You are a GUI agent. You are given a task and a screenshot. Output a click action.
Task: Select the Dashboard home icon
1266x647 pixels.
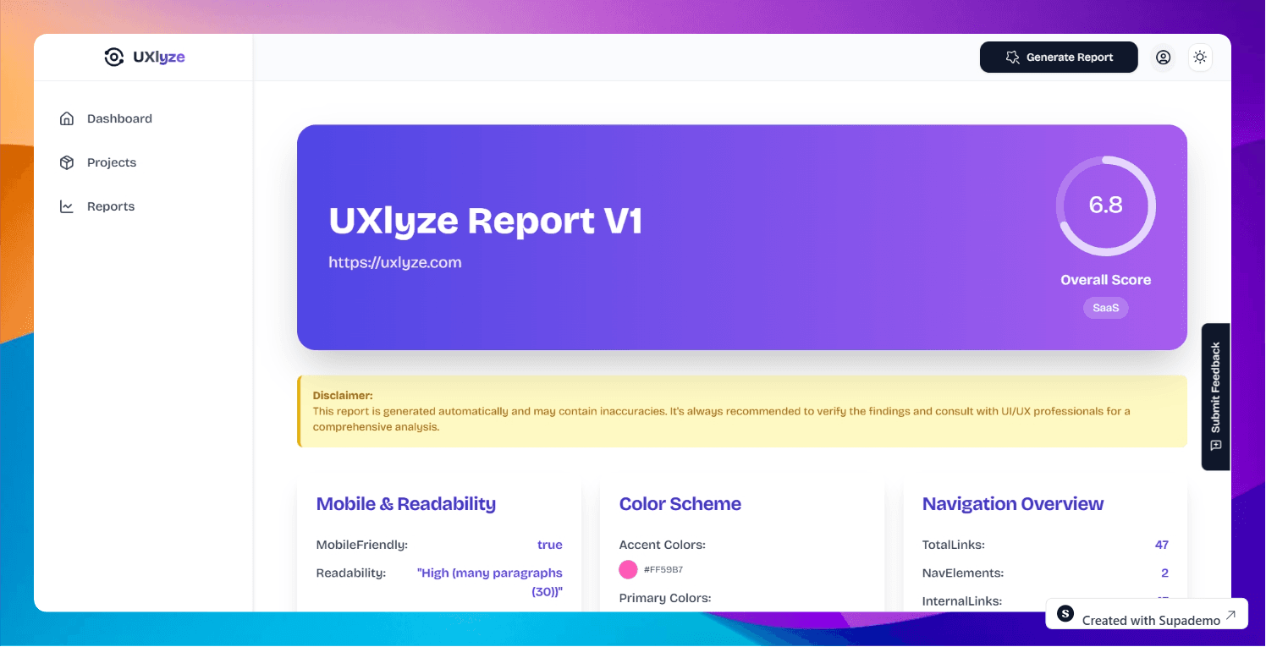click(x=67, y=118)
